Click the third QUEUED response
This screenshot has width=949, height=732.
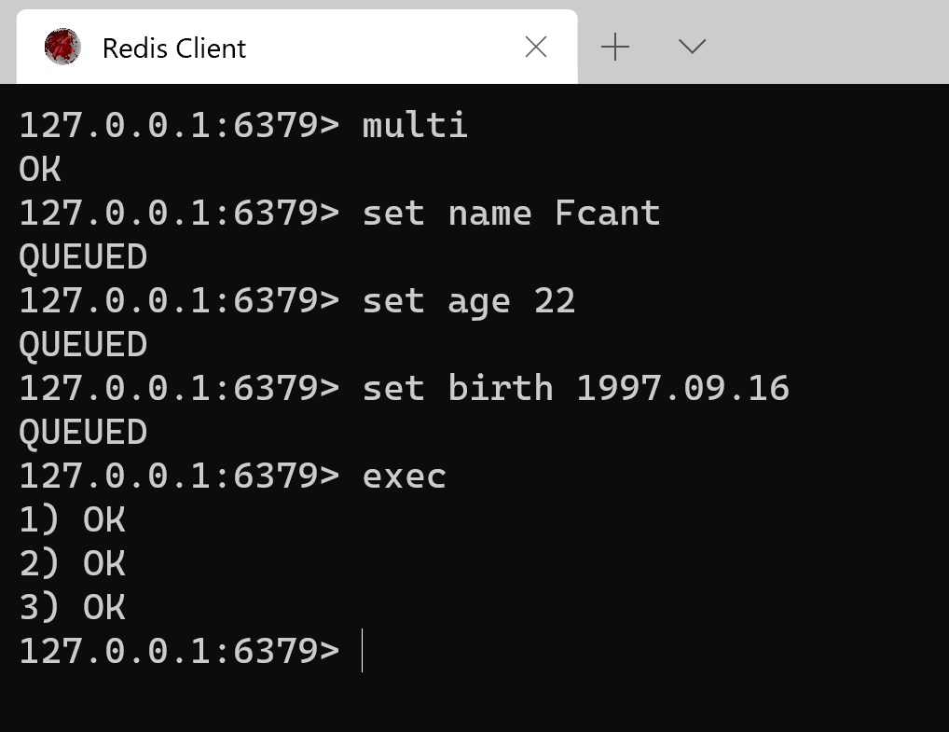83,432
